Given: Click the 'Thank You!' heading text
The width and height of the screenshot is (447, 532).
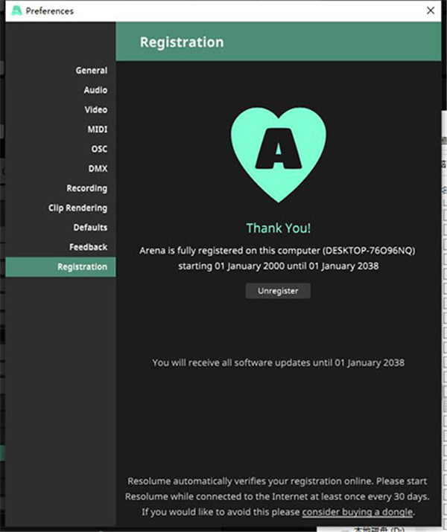Looking at the screenshot, I should coord(278,229).
